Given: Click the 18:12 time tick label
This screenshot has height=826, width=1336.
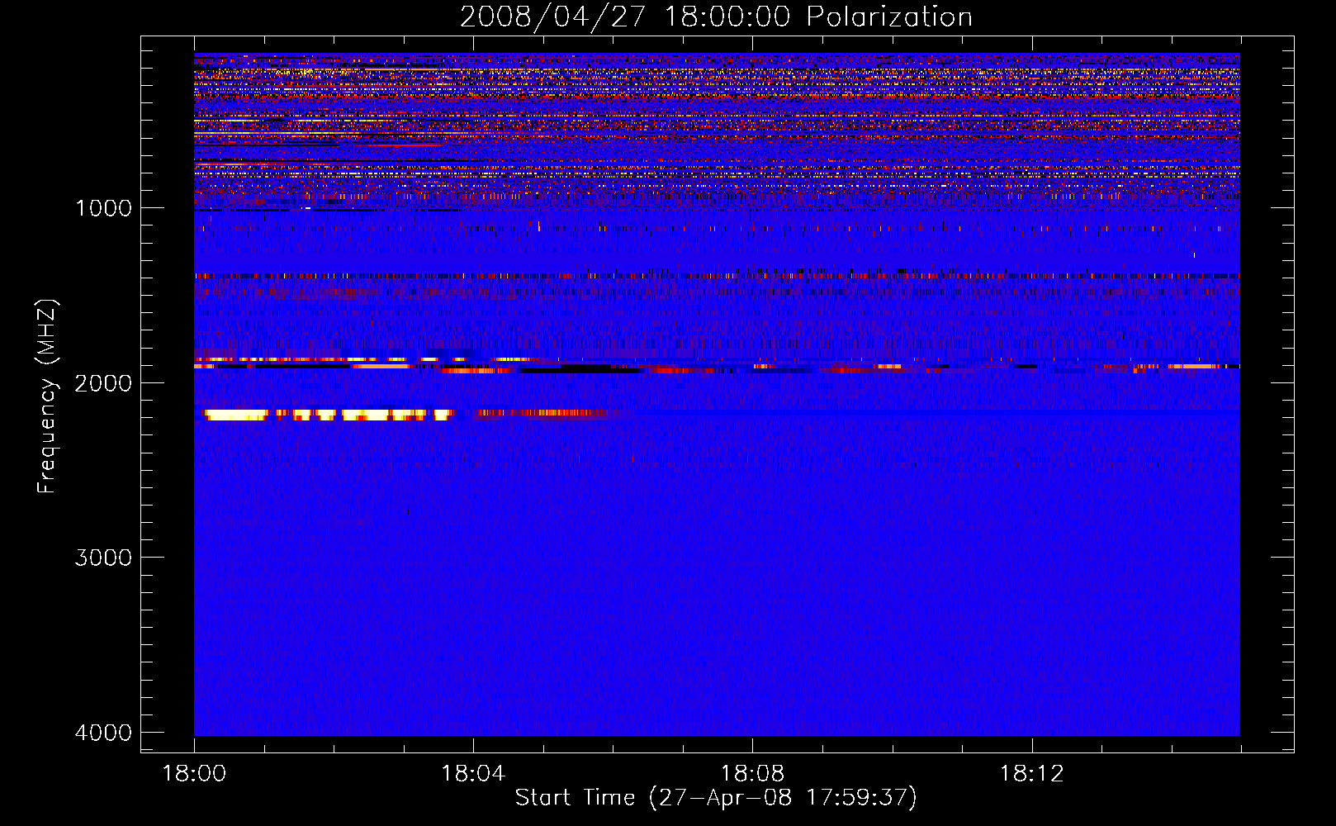Looking at the screenshot, I should [1031, 774].
